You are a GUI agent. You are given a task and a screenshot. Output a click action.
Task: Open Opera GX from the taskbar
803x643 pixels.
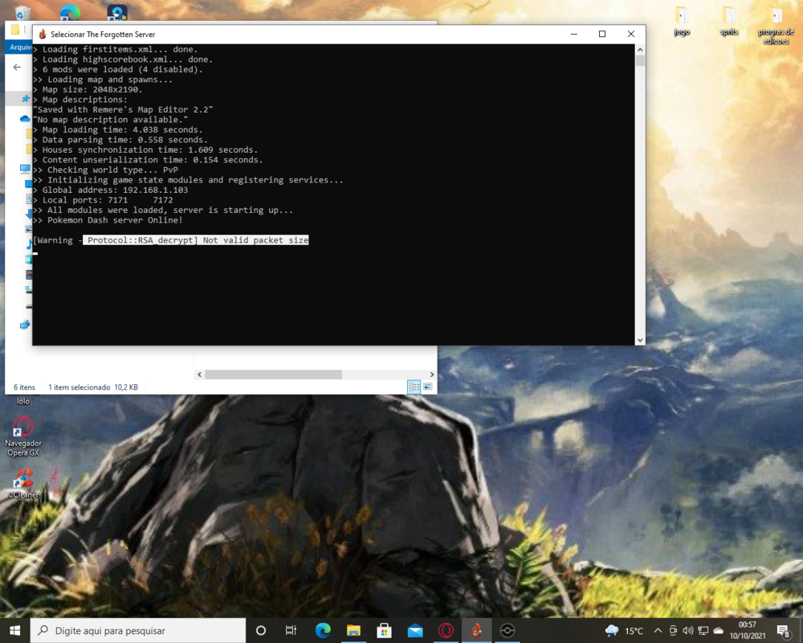click(446, 631)
